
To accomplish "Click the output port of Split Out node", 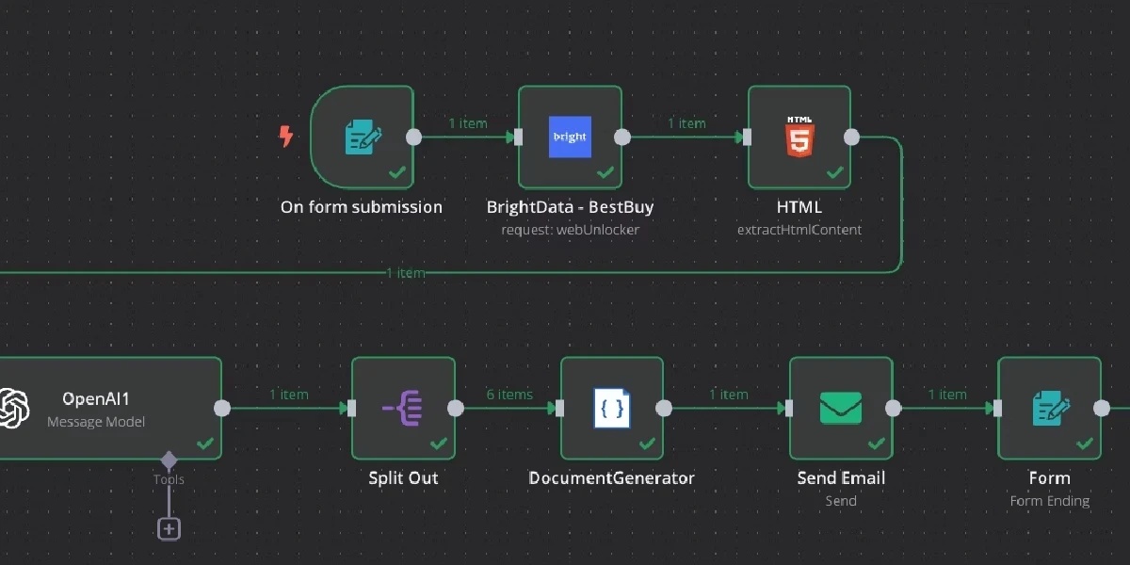I will pos(455,409).
